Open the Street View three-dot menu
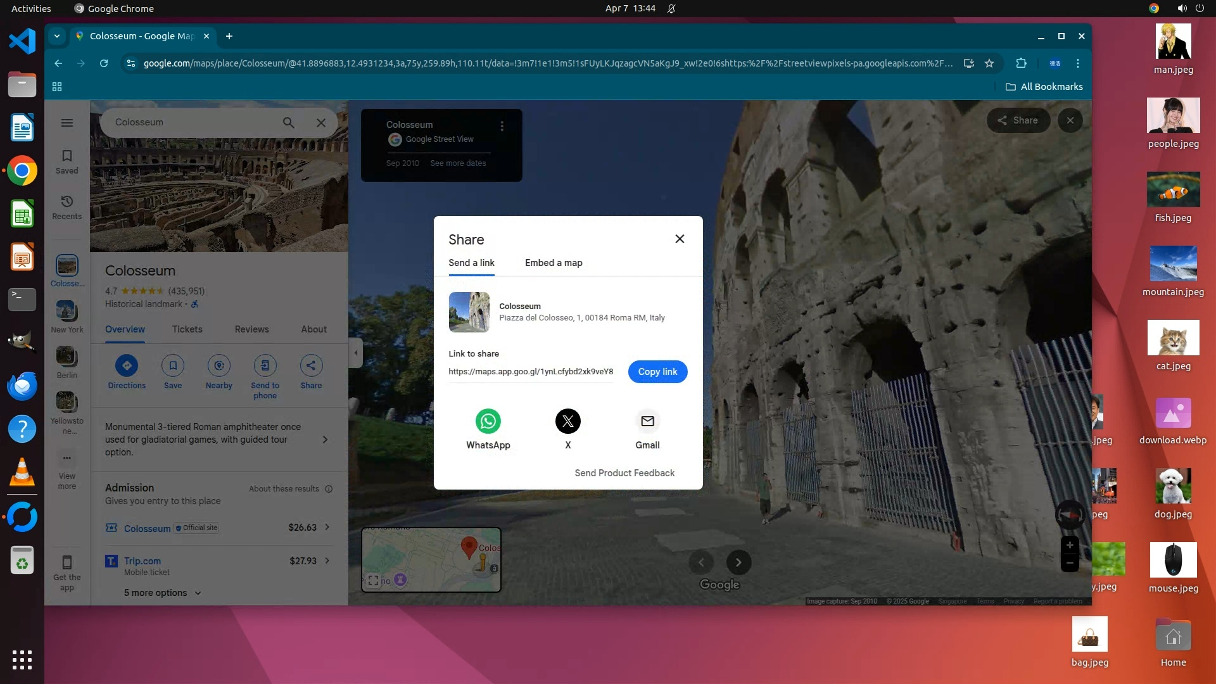This screenshot has height=684, width=1216. click(502, 126)
